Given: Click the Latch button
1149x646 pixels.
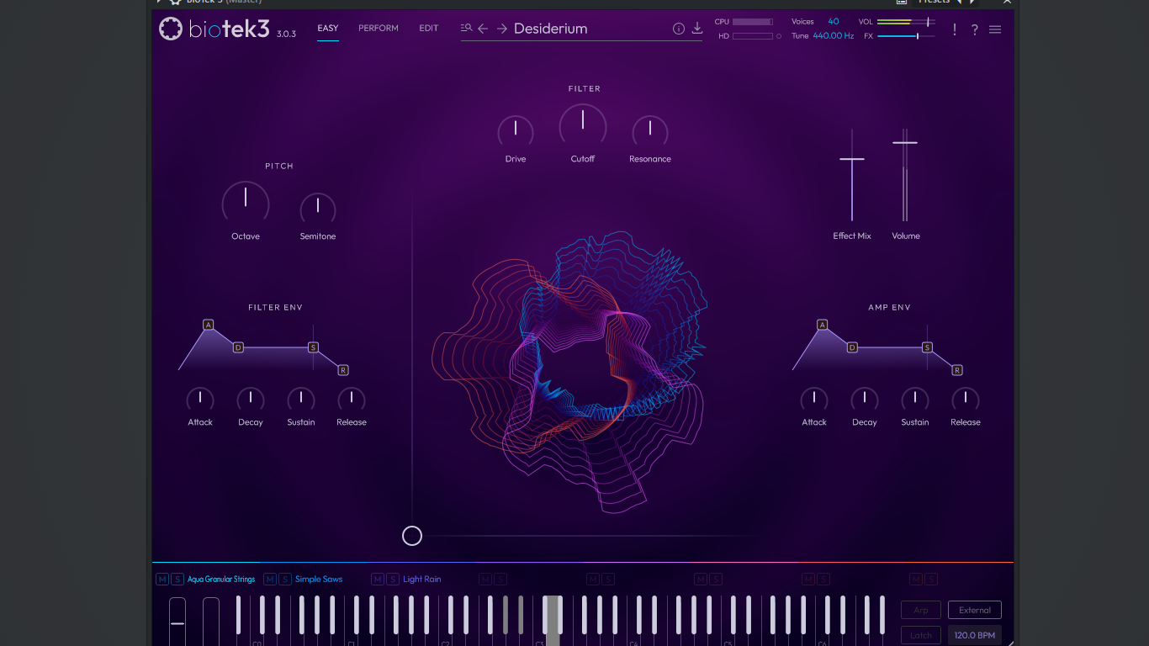Looking at the screenshot, I should tap(921, 635).
